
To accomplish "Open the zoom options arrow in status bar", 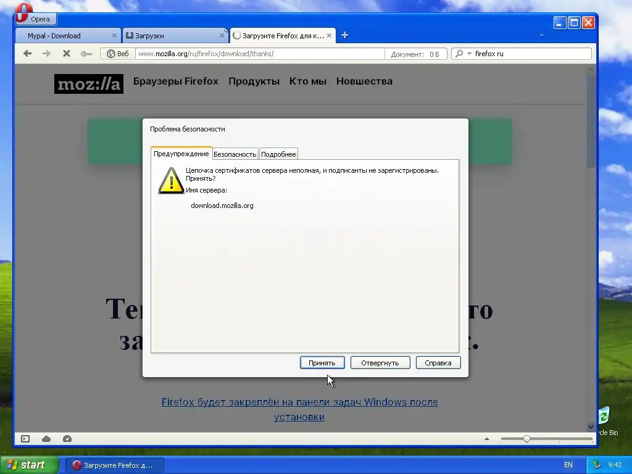I will [x=487, y=439].
